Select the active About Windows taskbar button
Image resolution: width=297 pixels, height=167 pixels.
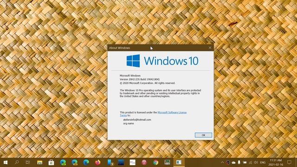tap(179, 162)
